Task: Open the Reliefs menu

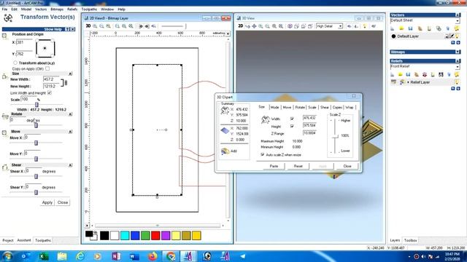Action: pos(72,9)
